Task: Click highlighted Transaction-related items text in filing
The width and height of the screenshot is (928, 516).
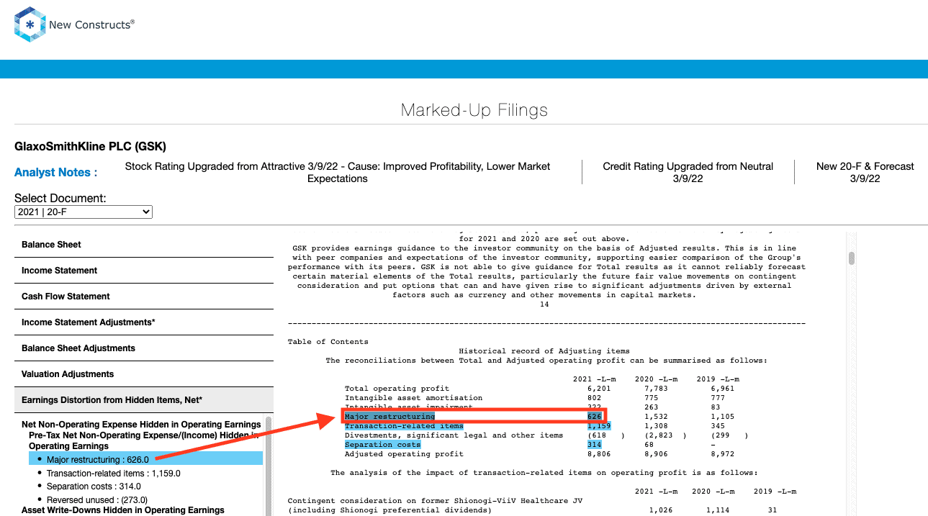Action: (404, 426)
